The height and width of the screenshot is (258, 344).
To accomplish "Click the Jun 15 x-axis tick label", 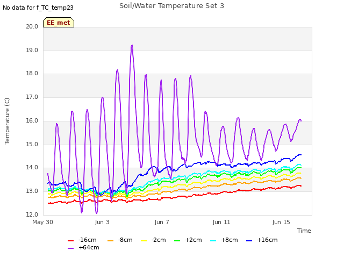I will (x=281, y=222).
